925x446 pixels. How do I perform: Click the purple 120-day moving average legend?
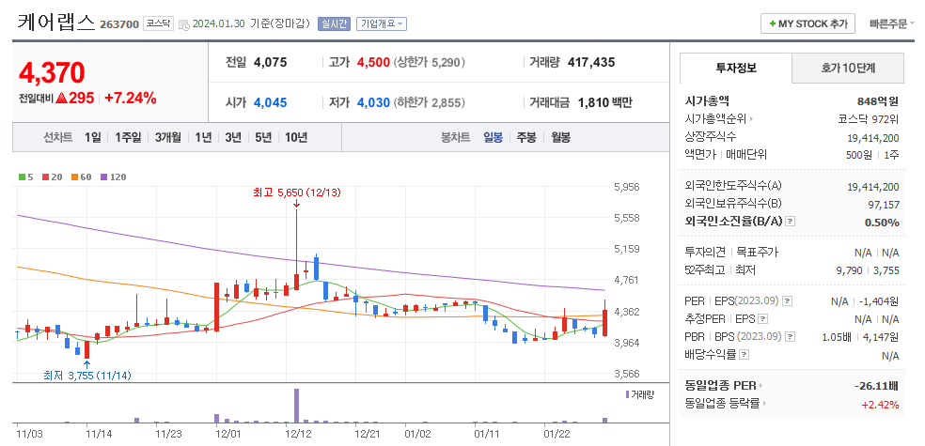coord(113,177)
